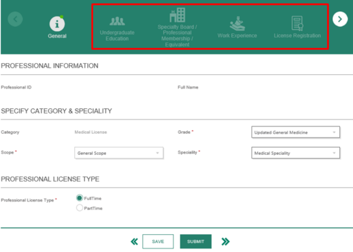Open the Speciality dropdown
The height and width of the screenshot is (252, 353).
click(x=296, y=153)
